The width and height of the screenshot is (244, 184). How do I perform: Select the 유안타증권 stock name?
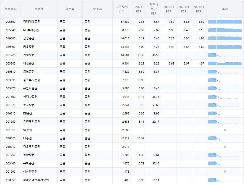(x=30, y=88)
